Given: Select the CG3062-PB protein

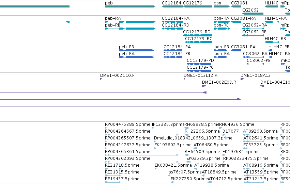Looking at the screenshot, I should (259, 61).
